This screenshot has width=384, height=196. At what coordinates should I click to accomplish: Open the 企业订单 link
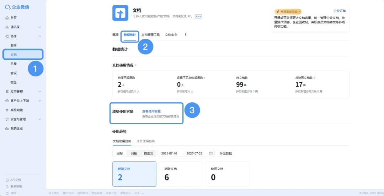pyautogui.click(x=340, y=11)
